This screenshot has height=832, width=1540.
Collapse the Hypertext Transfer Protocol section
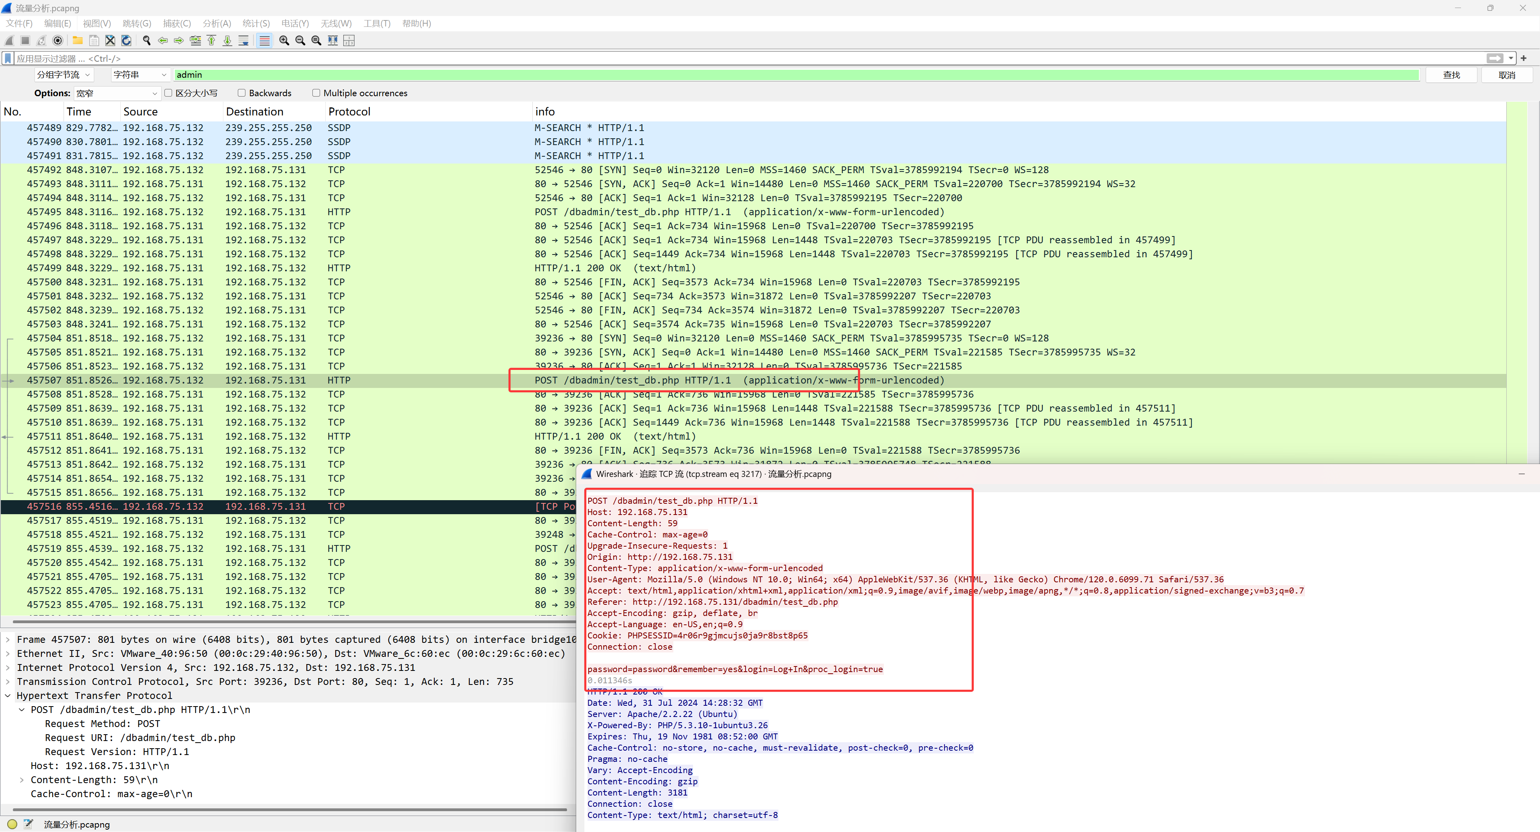pos(7,696)
